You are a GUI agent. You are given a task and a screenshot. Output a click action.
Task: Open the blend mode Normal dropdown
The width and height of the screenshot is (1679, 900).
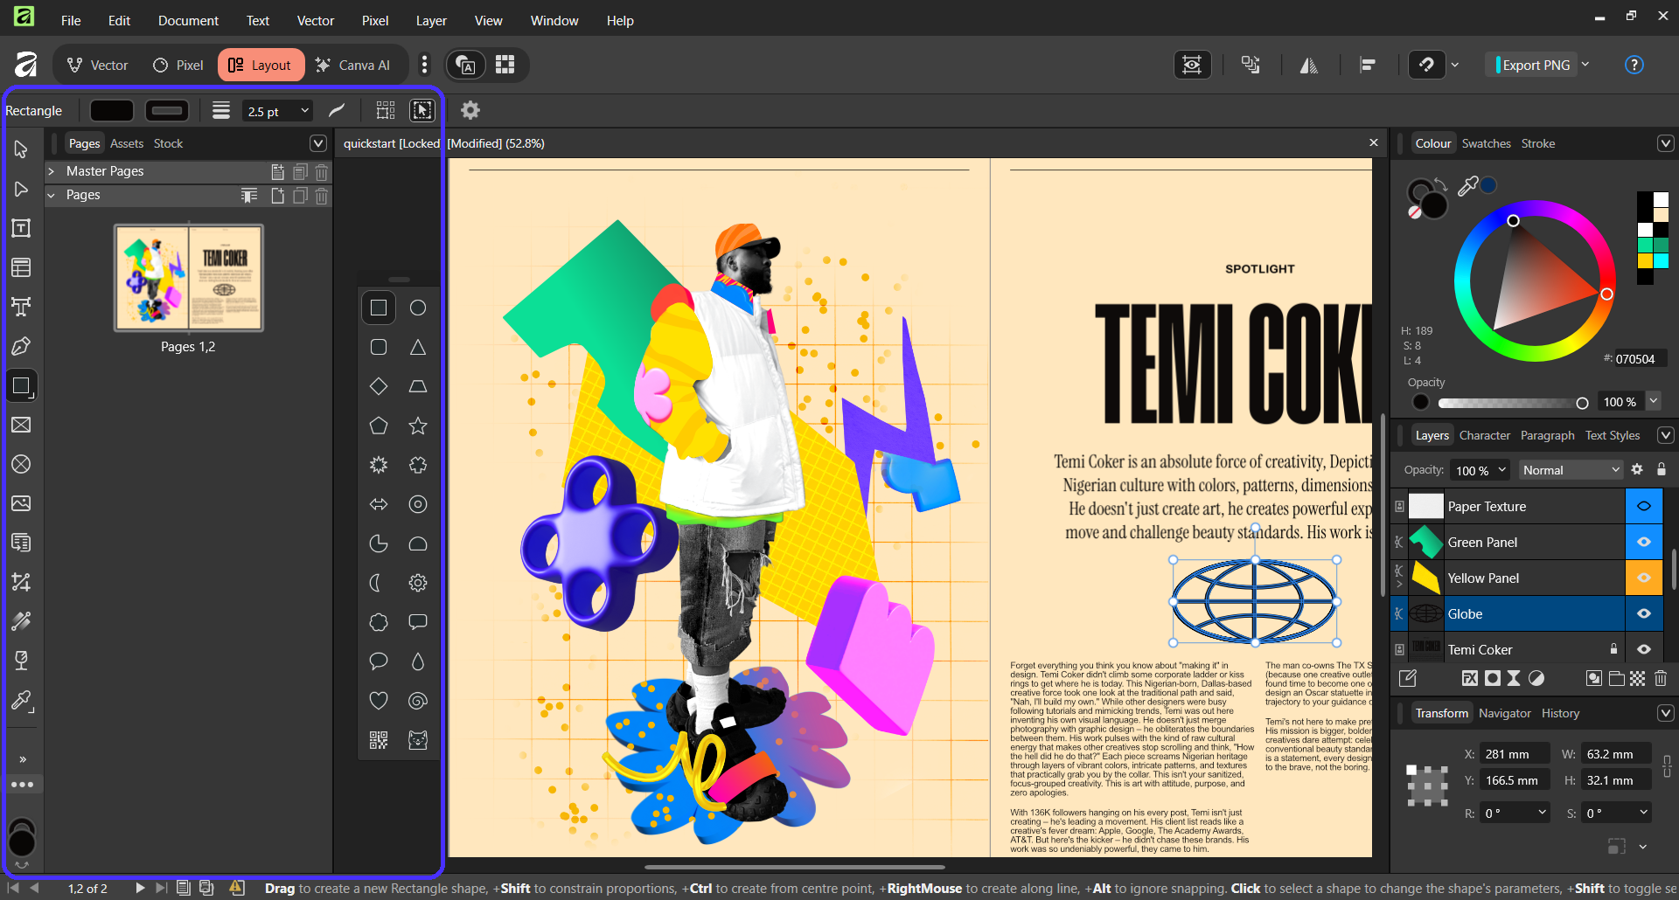(1571, 470)
